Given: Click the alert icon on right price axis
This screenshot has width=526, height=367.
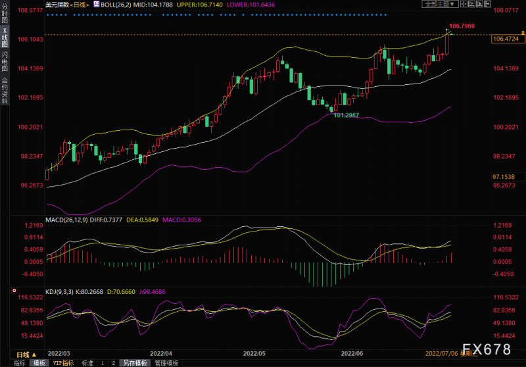Looking at the screenshot, I should [x=523, y=34].
